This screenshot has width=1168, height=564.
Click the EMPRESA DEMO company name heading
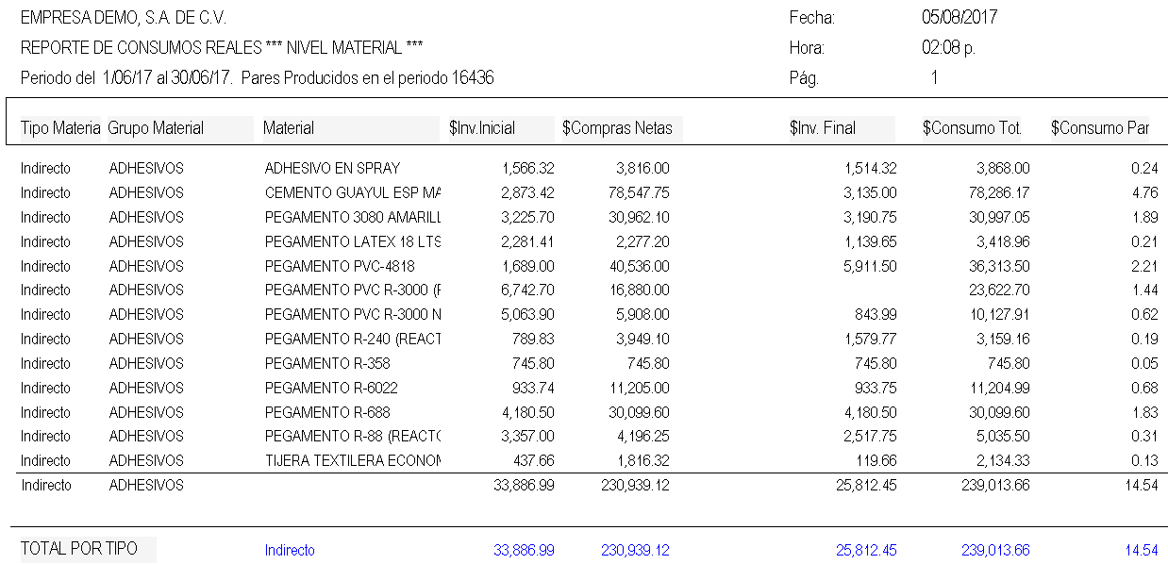click(x=124, y=18)
